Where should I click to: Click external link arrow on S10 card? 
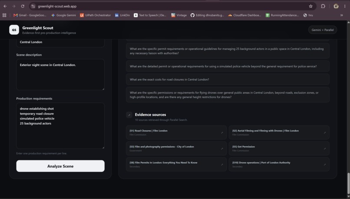[324, 164]
